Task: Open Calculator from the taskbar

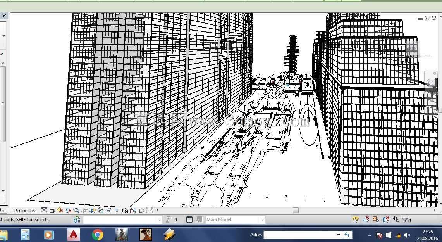Action: tap(25, 235)
